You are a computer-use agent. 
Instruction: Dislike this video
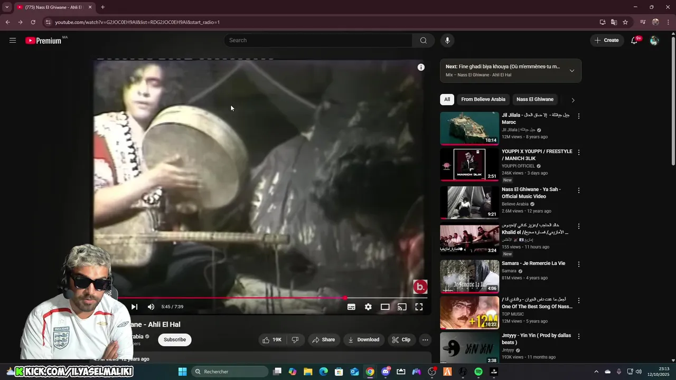295,340
